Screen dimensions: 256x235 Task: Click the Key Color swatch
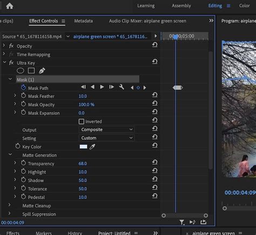click(x=83, y=146)
